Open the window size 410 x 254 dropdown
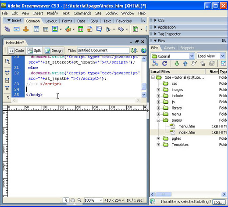The image size is (228, 207). [114, 200]
